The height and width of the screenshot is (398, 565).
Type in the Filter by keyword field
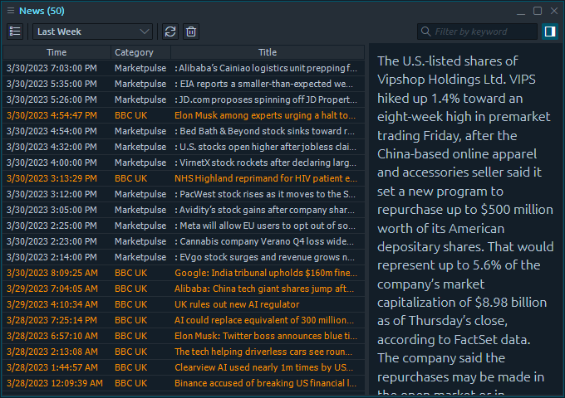(484, 32)
